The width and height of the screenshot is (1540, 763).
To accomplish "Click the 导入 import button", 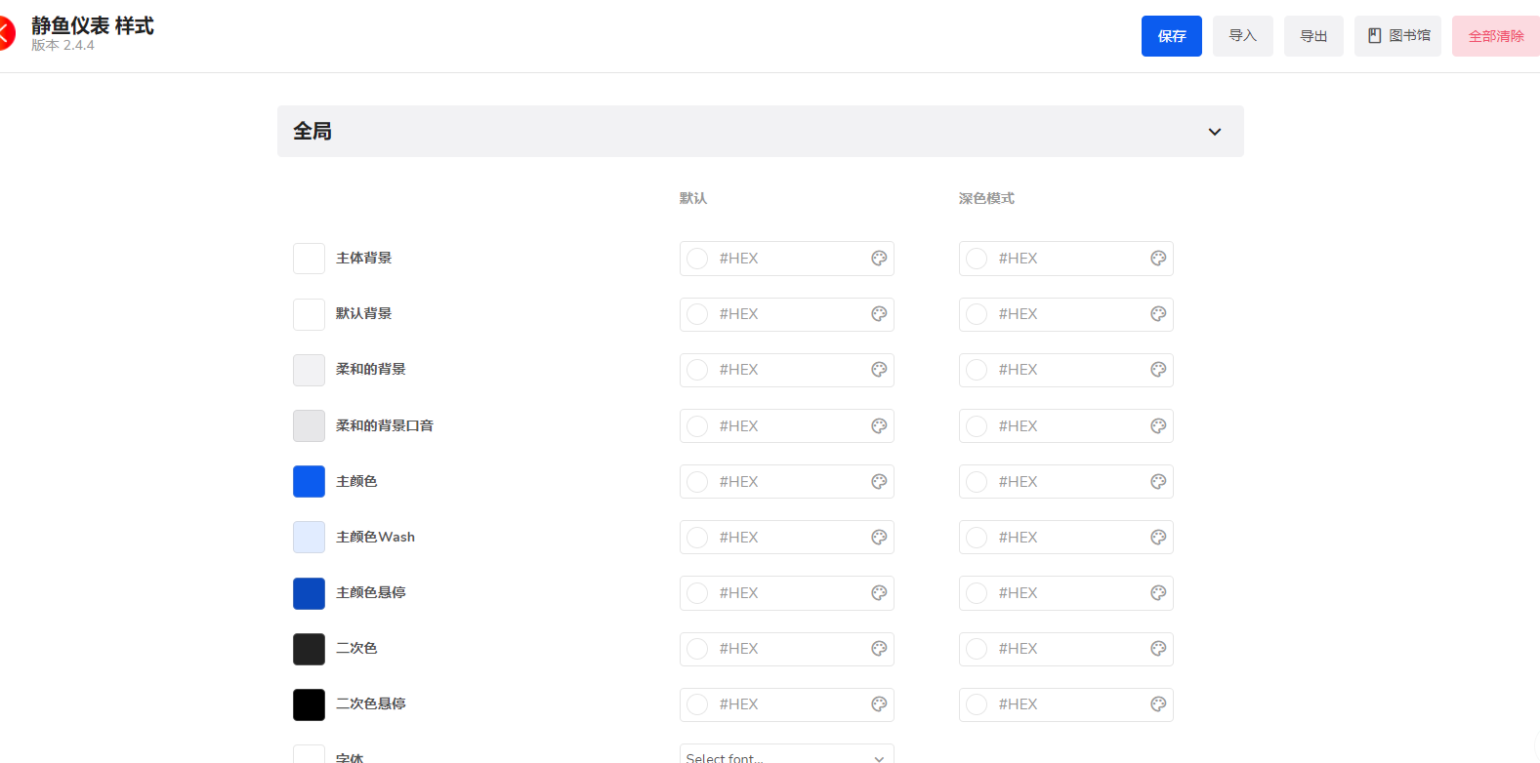I will [1242, 36].
